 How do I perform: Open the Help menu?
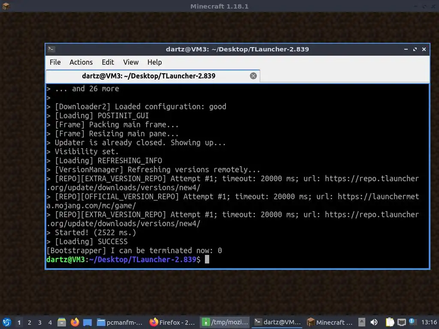[x=154, y=62]
